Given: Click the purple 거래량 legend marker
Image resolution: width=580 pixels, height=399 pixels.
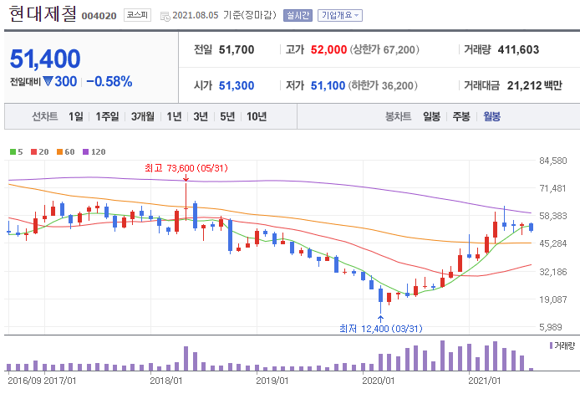Looking at the screenshot, I should click(x=551, y=345).
